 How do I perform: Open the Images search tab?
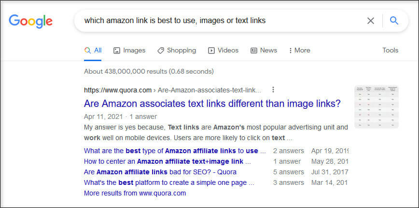[129, 51]
